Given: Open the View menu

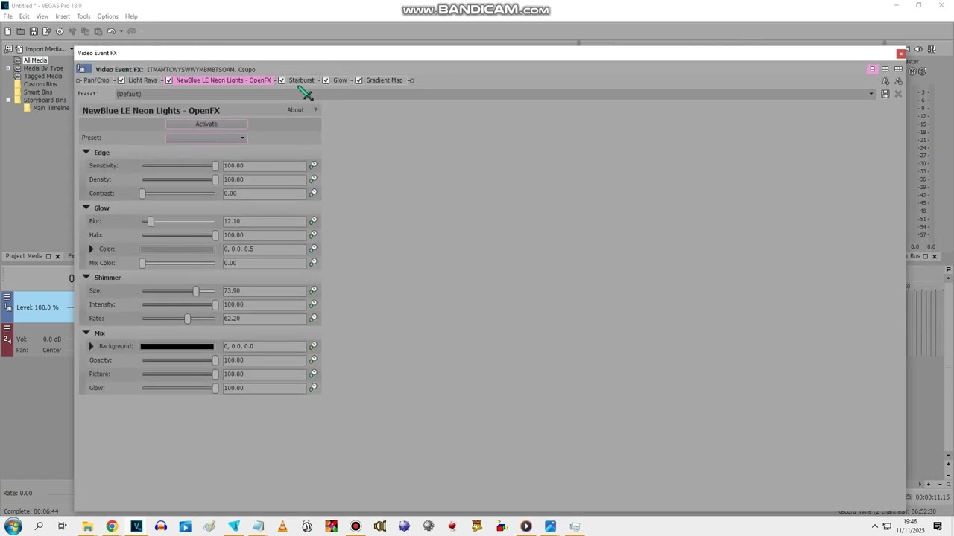Looking at the screenshot, I should (42, 16).
